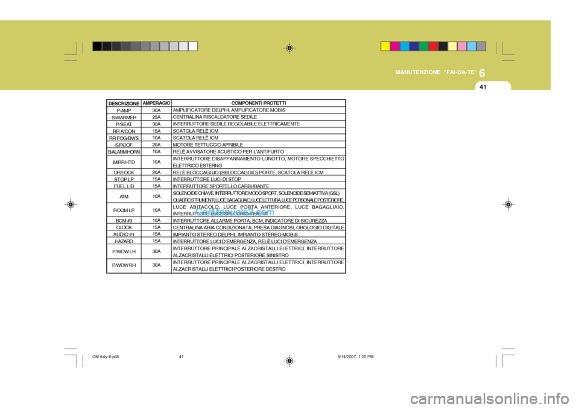This screenshot has width=579, height=409.
Task: Click the yellow color calibration swatch
Action: tap(385, 46)
